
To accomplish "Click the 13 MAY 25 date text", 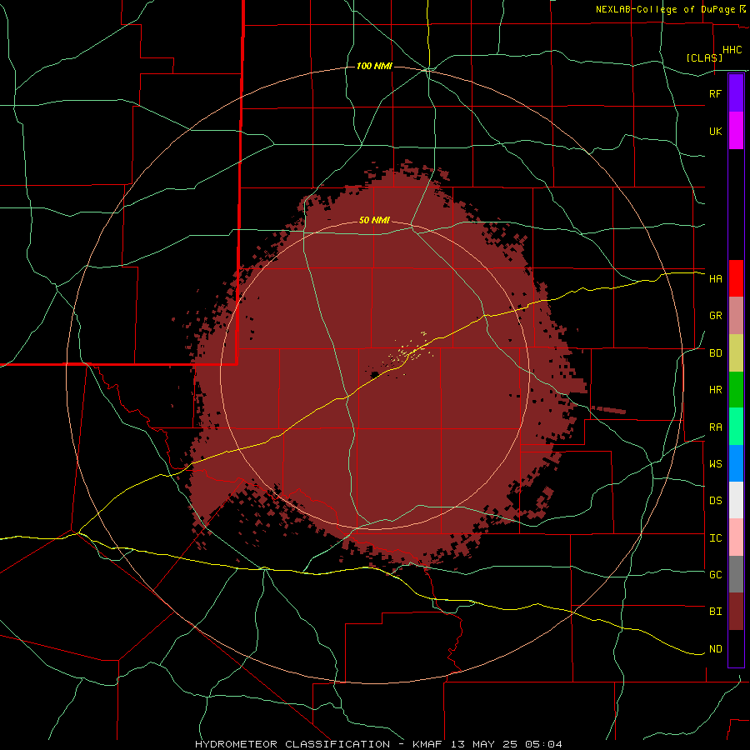I will pyautogui.click(x=486, y=744).
